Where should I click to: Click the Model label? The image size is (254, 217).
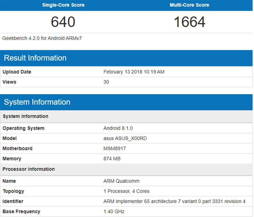pos(10,138)
